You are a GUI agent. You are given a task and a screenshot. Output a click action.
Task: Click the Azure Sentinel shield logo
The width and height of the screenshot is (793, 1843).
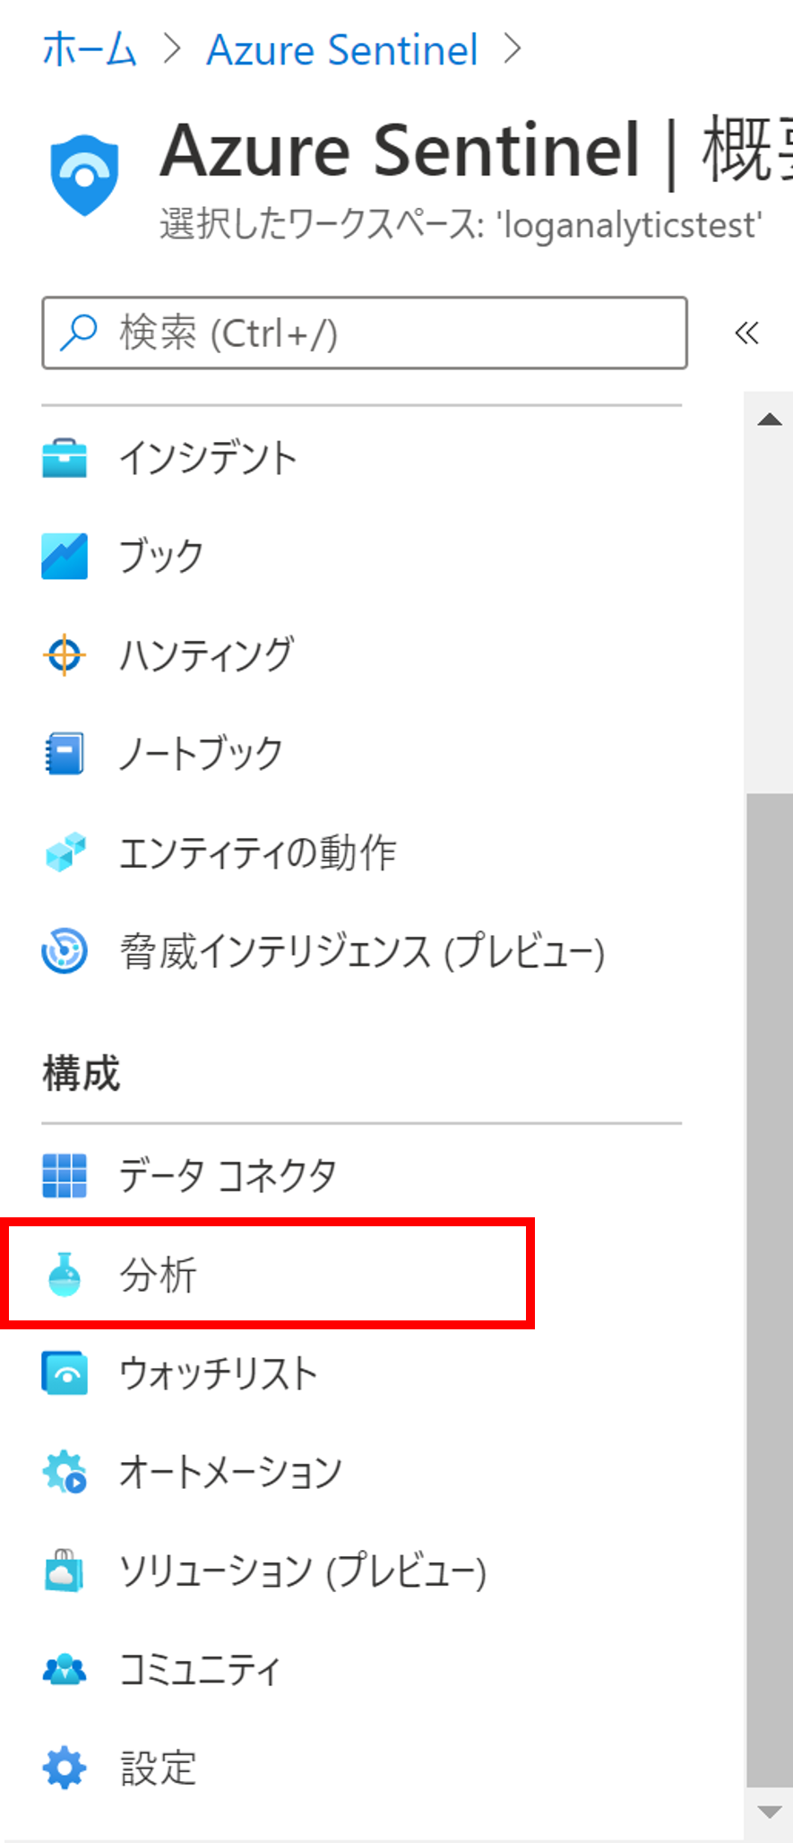pyautogui.click(x=84, y=175)
